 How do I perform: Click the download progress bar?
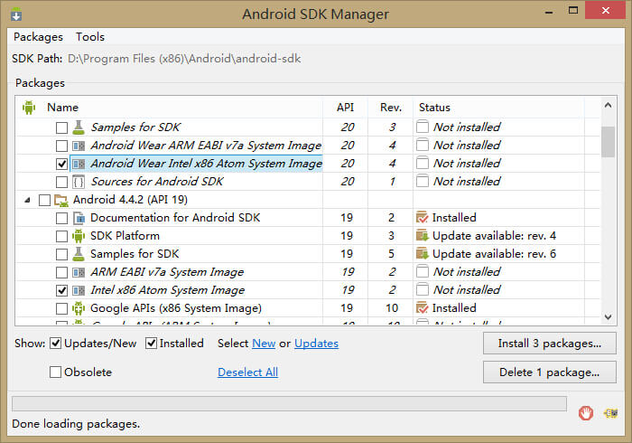pyautogui.click(x=289, y=403)
